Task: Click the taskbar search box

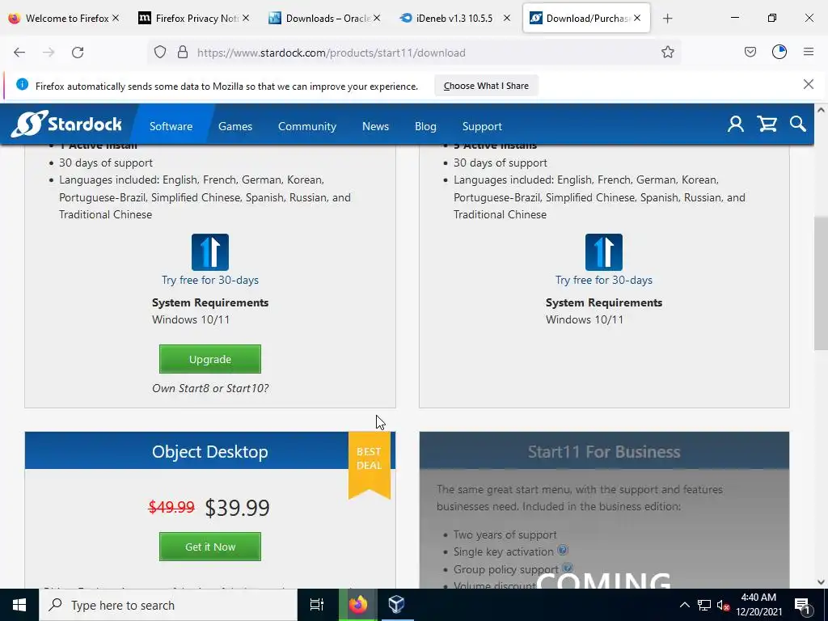Action: click(168, 605)
